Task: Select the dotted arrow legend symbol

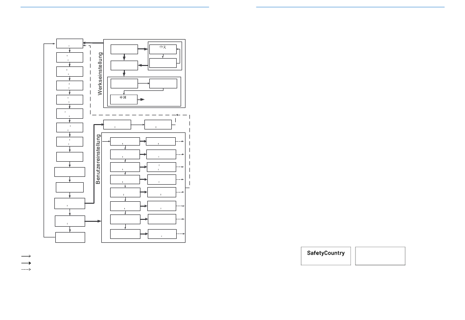Action: pyautogui.click(x=26, y=269)
